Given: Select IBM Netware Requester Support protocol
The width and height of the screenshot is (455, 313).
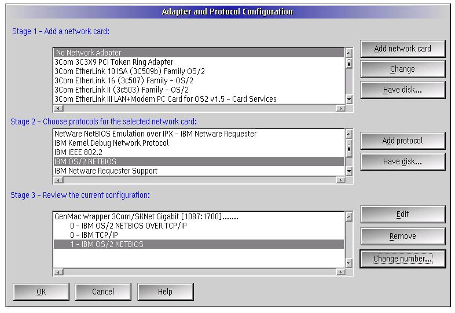Looking at the screenshot, I should click(199, 171).
